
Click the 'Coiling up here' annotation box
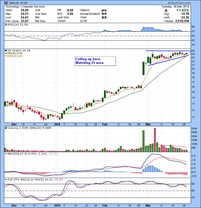pos(95,61)
